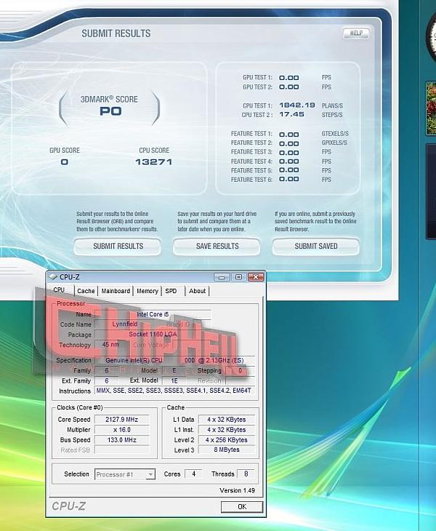Maximize the CPU-Z window
Image resolution: width=436 pixels, height=531 pixels.
239,277
